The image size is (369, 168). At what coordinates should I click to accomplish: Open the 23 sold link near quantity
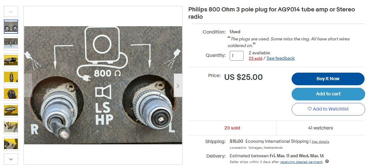pyautogui.click(x=255, y=58)
